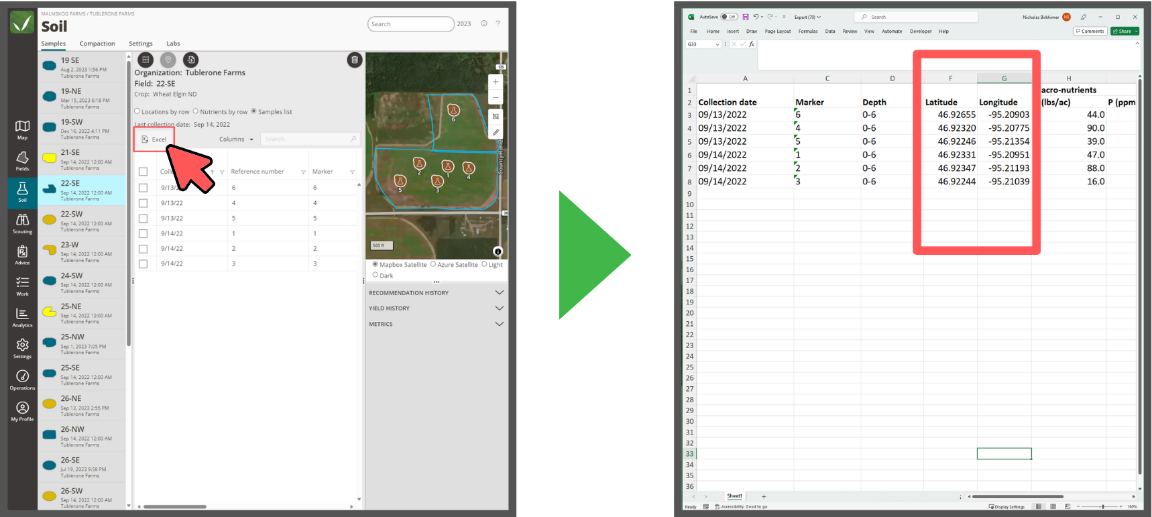Click the document import icon above Organization
Image resolution: width=1152 pixels, height=517 pixels.
click(191, 60)
